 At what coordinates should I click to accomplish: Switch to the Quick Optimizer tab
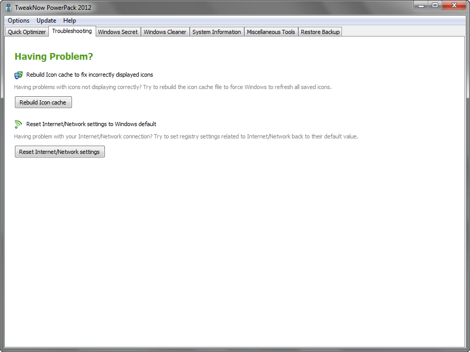(x=27, y=32)
